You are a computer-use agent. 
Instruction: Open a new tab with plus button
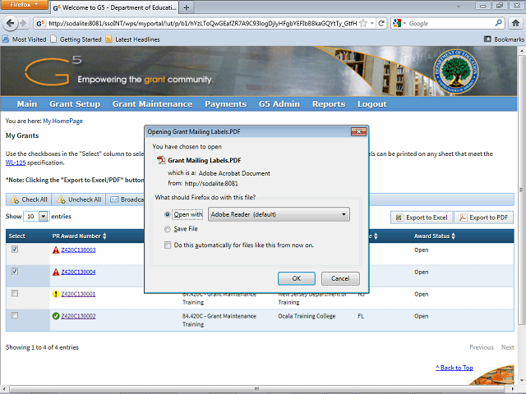[x=187, y=7]
